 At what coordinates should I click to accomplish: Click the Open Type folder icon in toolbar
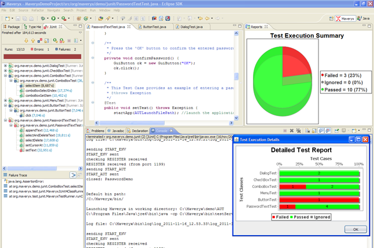click(x=101, y=18)
